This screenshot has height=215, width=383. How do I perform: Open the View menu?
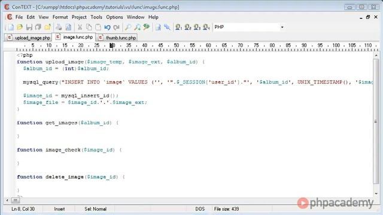[x=44, y=17]
